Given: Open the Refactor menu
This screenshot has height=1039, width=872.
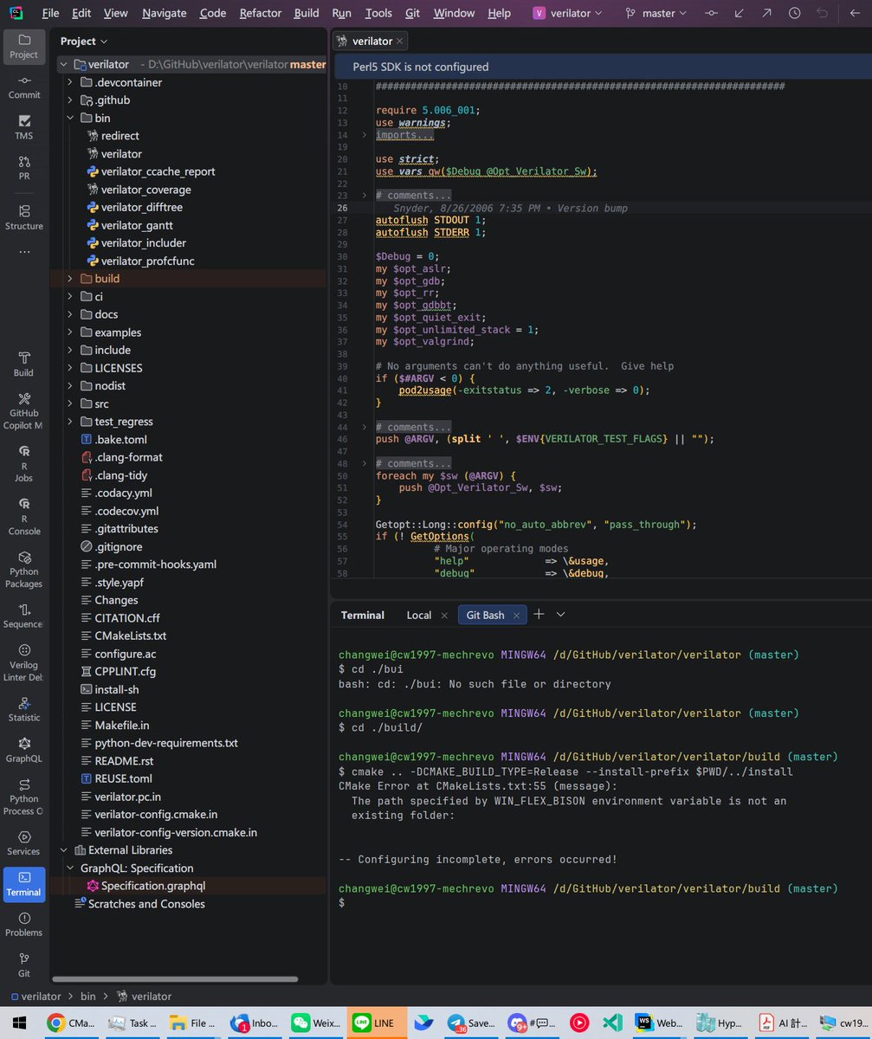Looking at the screenshot, I should 260,13.
